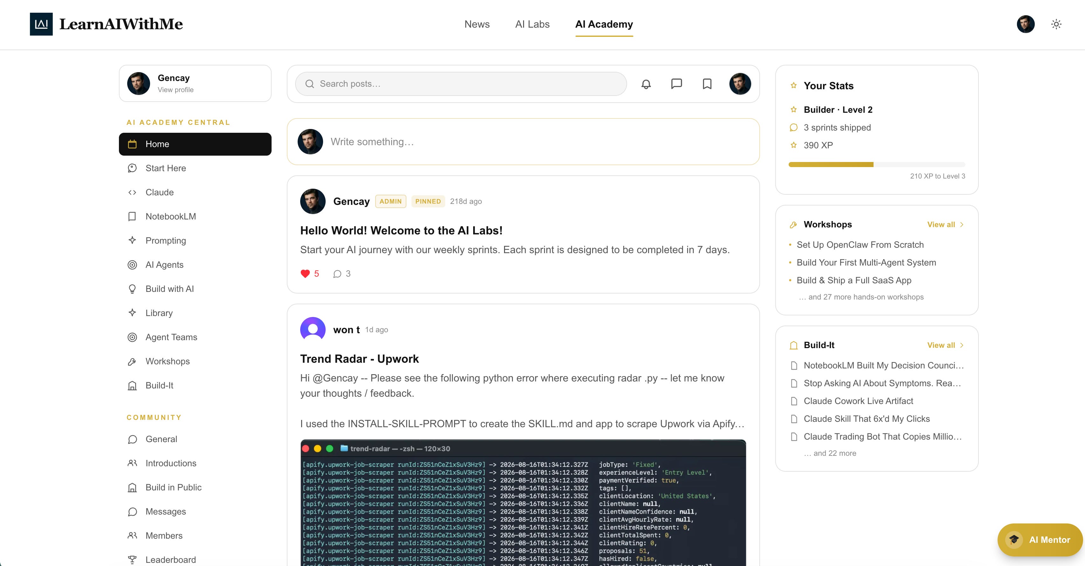Click the Workshops wrench sidebar icon
Image resolution: width=1085 pixels, height=566 pixels.
coord(132,361)
